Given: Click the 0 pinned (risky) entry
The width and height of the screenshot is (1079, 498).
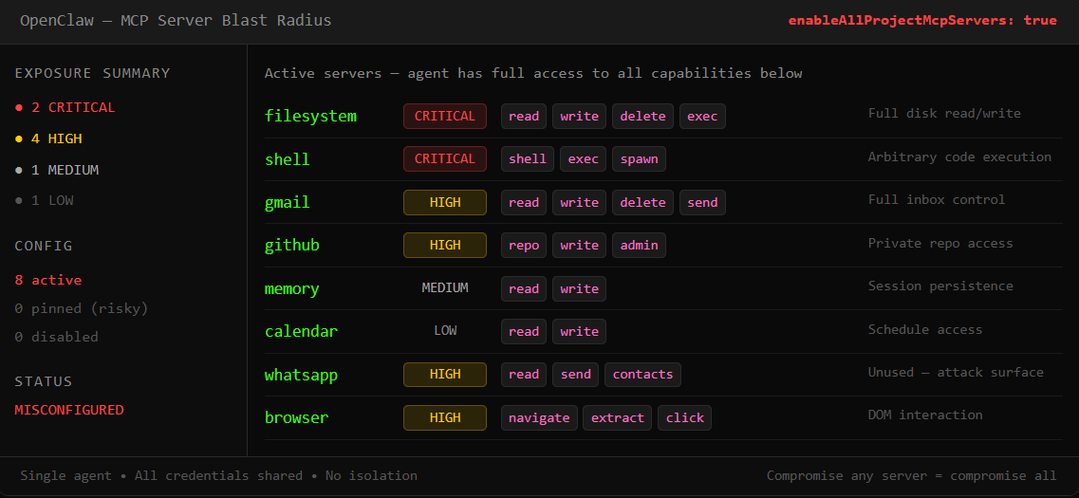Looking at the screenshot, I should pyautogui.click(x=82, y=308).
